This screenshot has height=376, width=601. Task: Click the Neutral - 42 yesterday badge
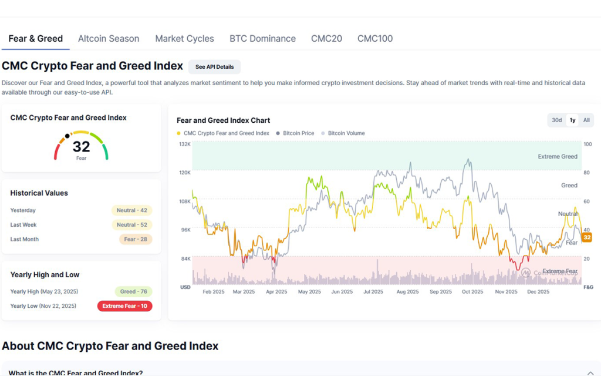point(132,210)
